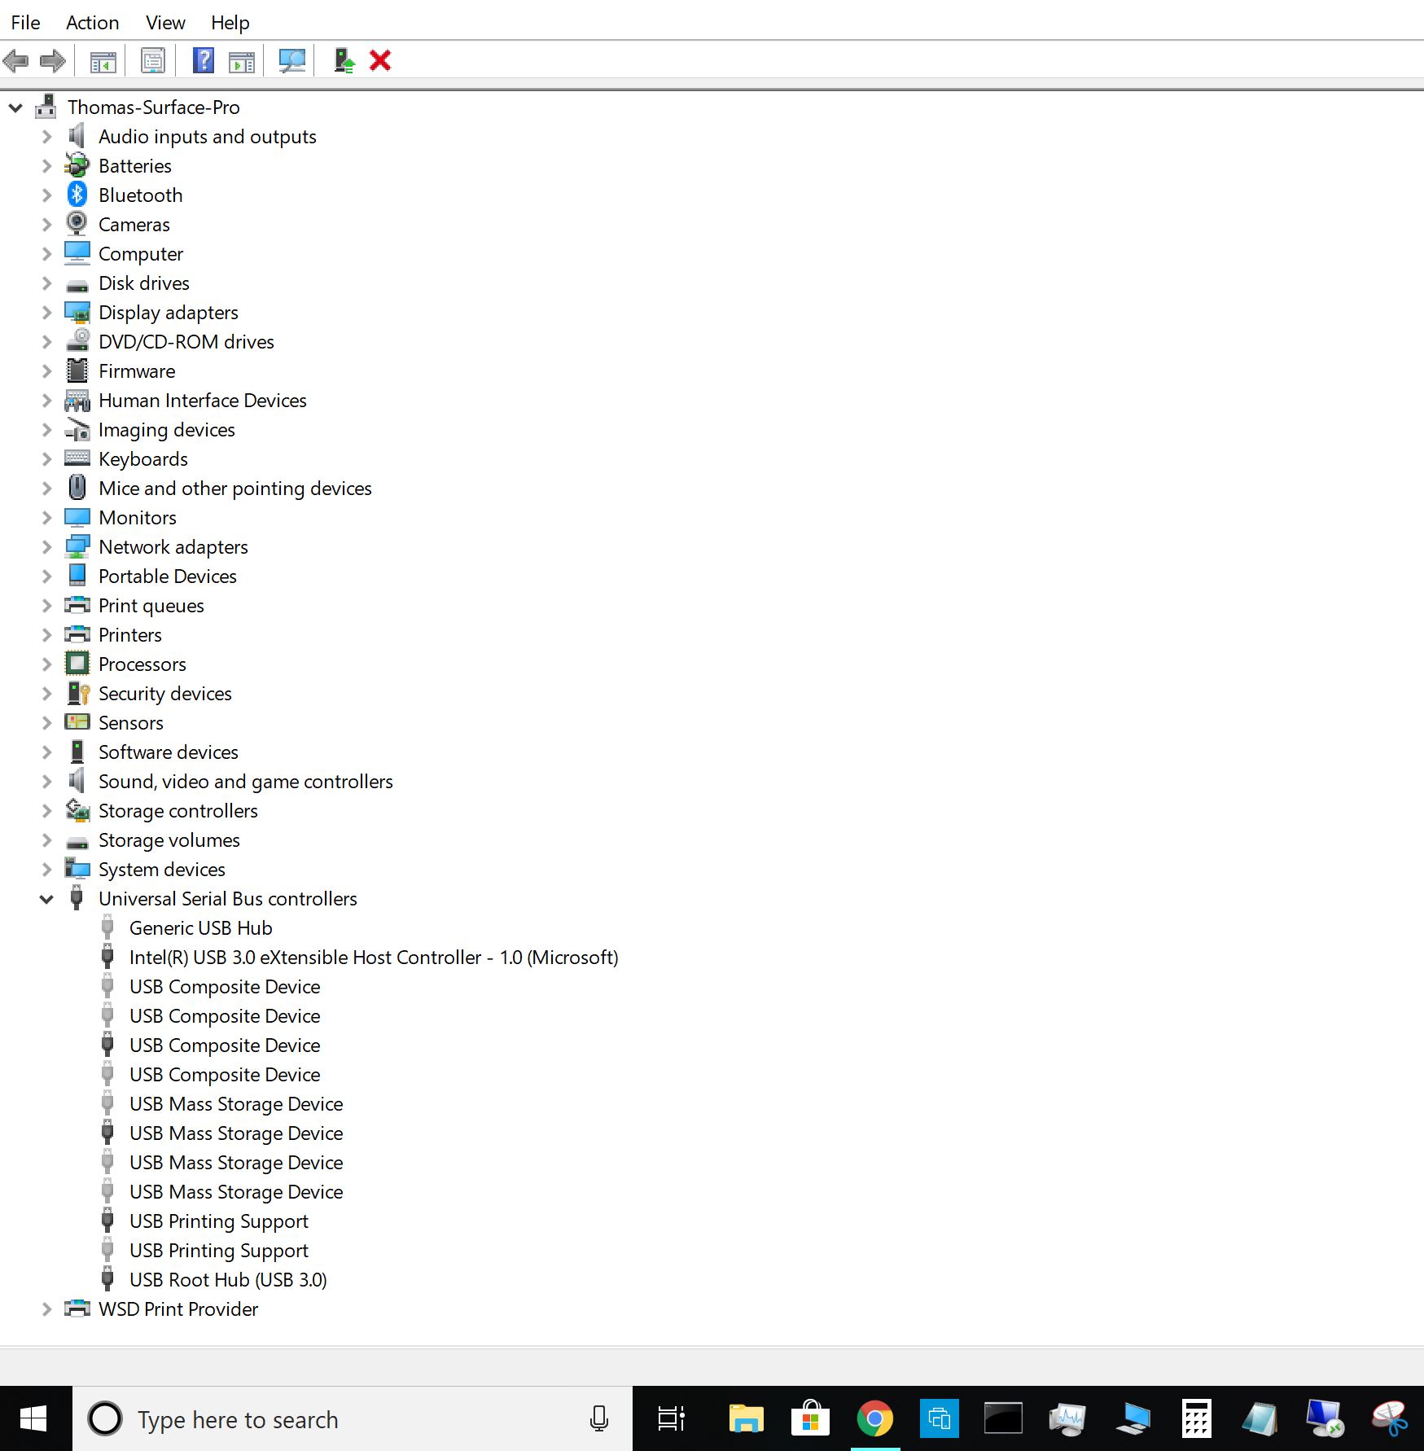Viewport: 1424px width, 1451px height.
Task: Click the Cameras webcam icon
Action: pos(77,224)
